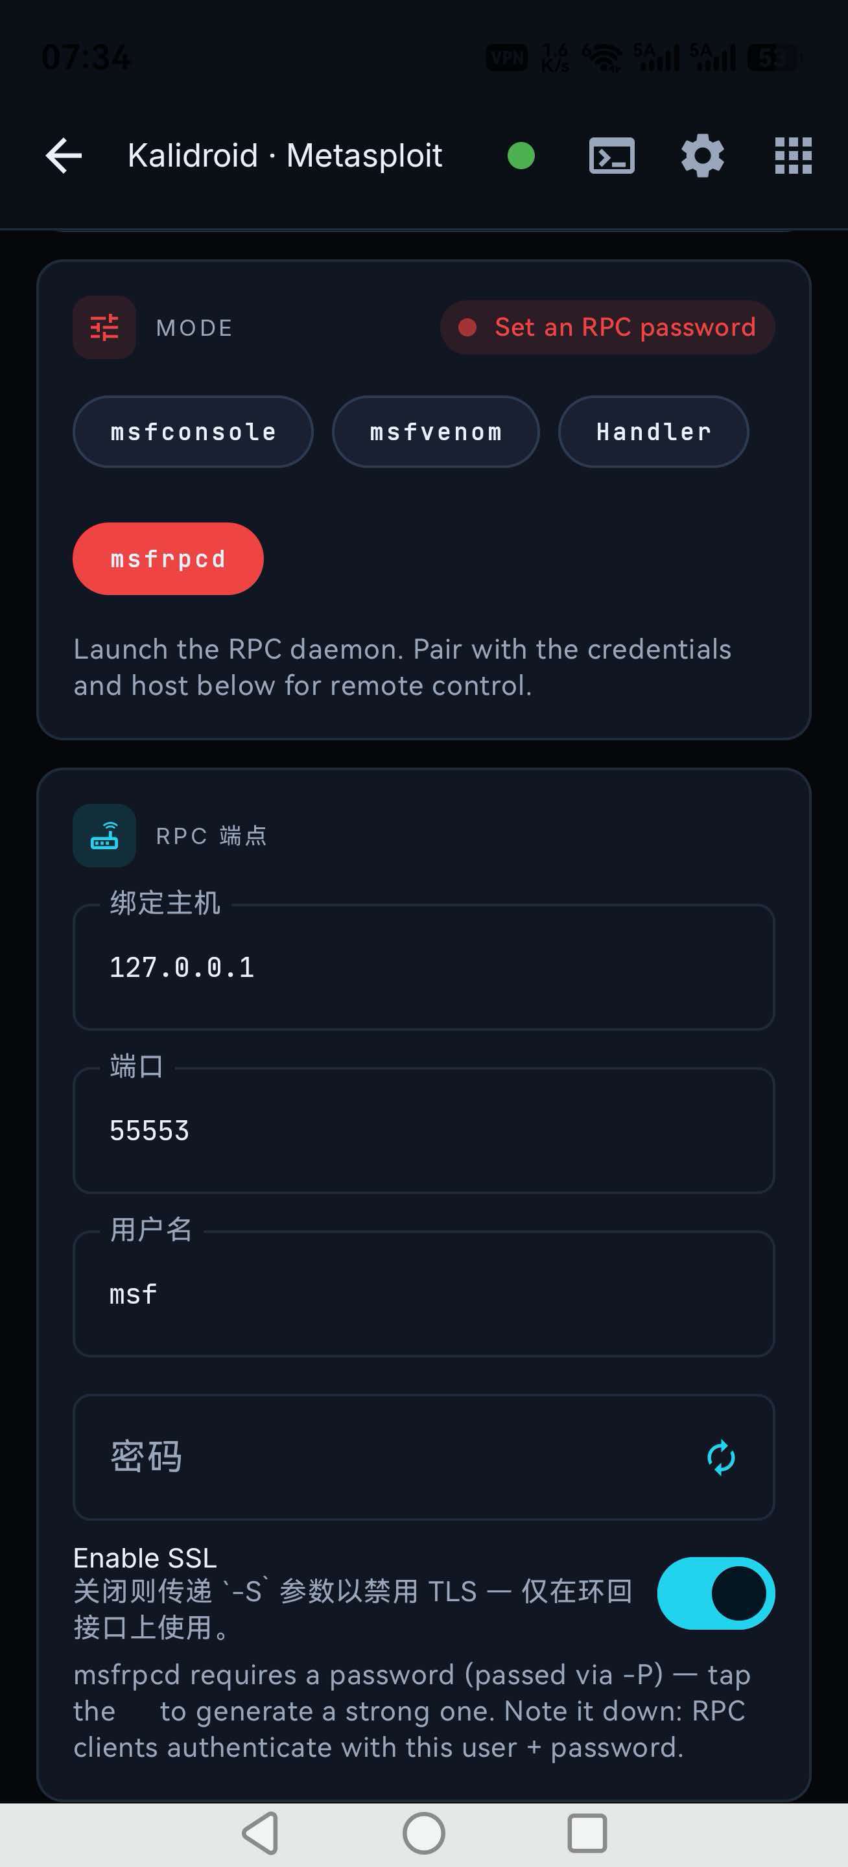Screen dimensions: 848x1867
Task: Open settings gear icon
Action: (x=702, y=156)
